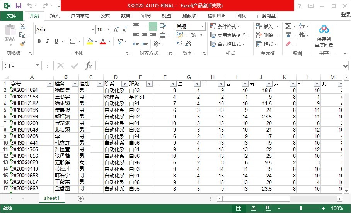The image size is (351, 213).
Task: Open filter dropdown for 班级 column
Action: pos(149,84)
